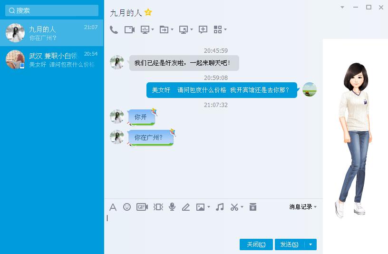Open the handwriting pencil icon
This screenshot has width=388, height=254.
(x=185, y=207)
